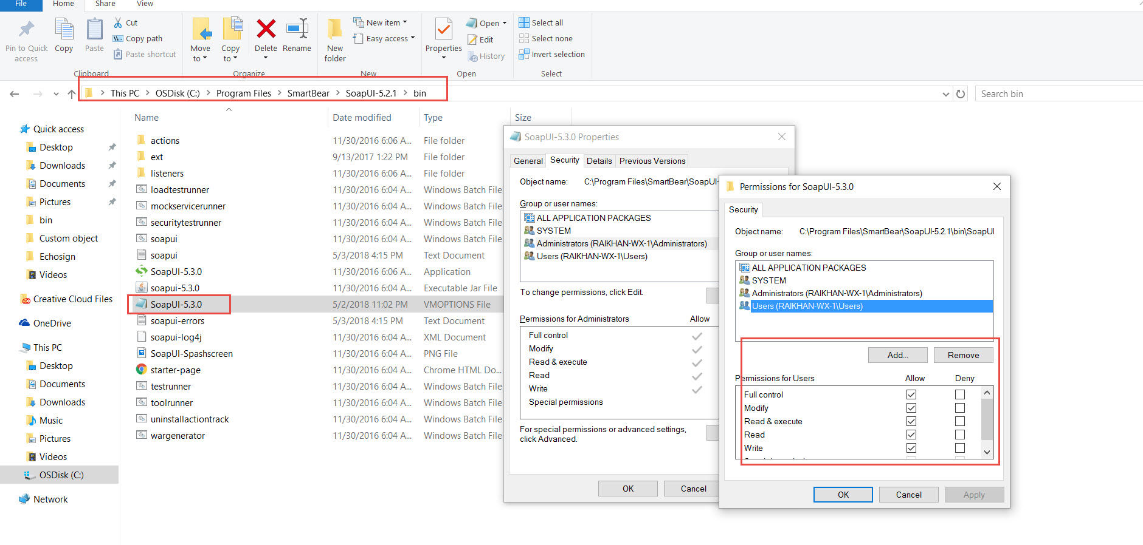Viewport: 1143px width, 545px height.
Task: Tick Deny checkbox for Full control
Action: (x=960, y=394)
